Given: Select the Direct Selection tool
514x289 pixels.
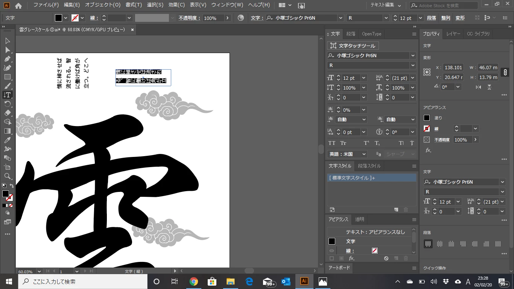Looking at the screenshot, I should click(7, 50).
